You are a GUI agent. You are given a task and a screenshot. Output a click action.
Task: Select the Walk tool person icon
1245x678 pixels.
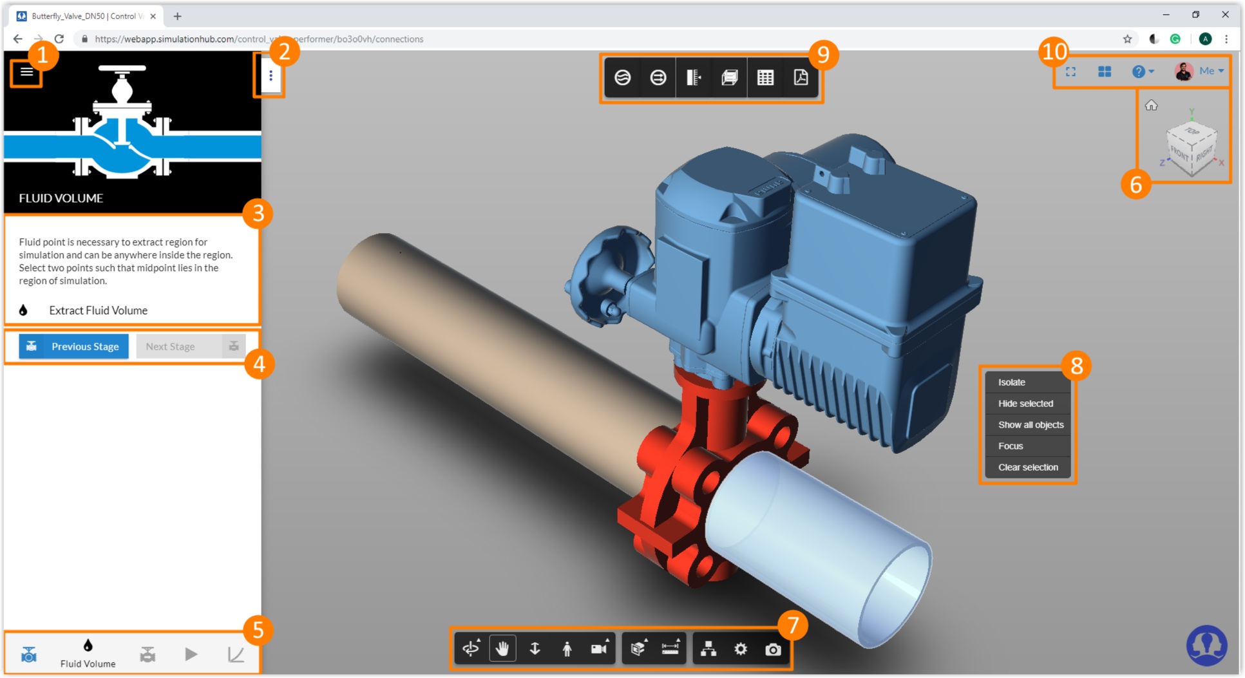point(567,649)
